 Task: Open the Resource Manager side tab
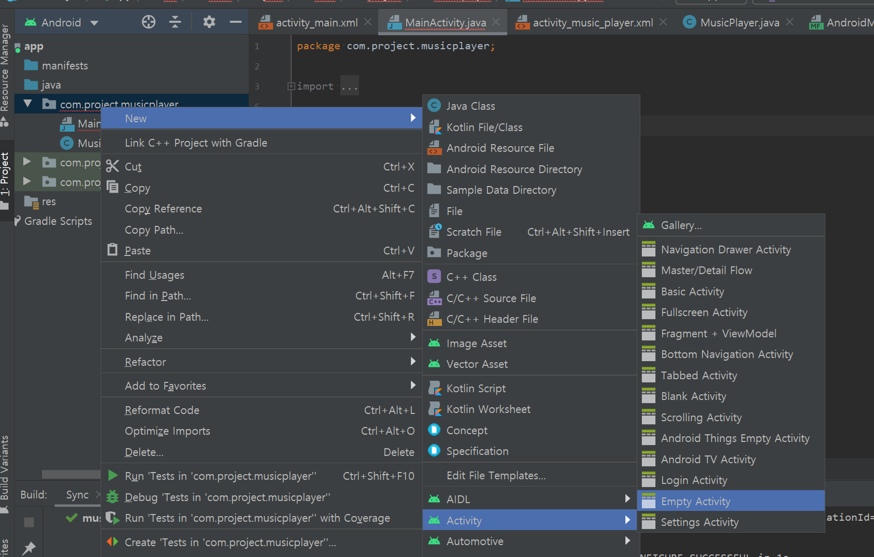[5, 75]
